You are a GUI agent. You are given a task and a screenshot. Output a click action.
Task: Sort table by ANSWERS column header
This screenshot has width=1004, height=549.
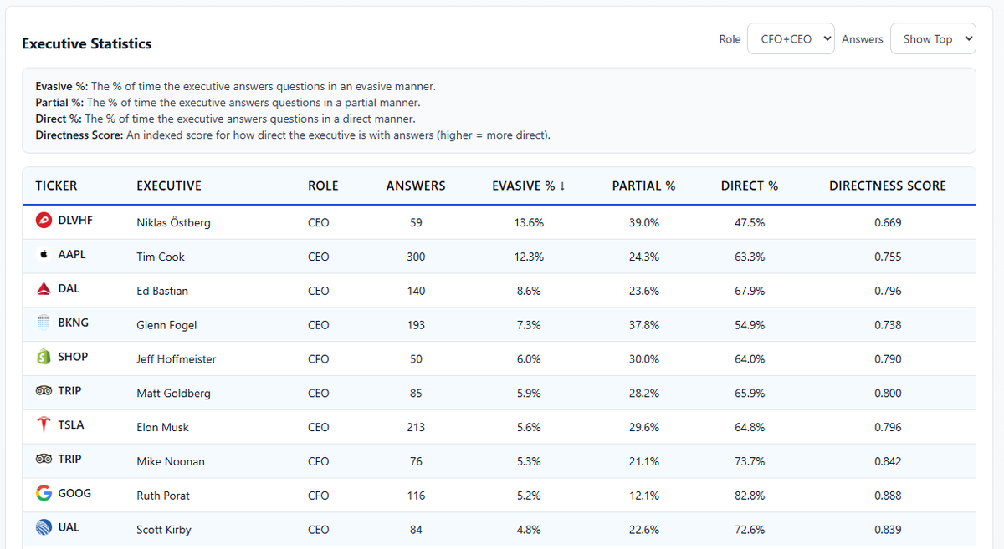[x=416, y=186]
